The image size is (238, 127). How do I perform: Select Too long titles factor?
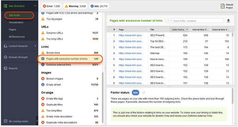(x=70, y=111)
